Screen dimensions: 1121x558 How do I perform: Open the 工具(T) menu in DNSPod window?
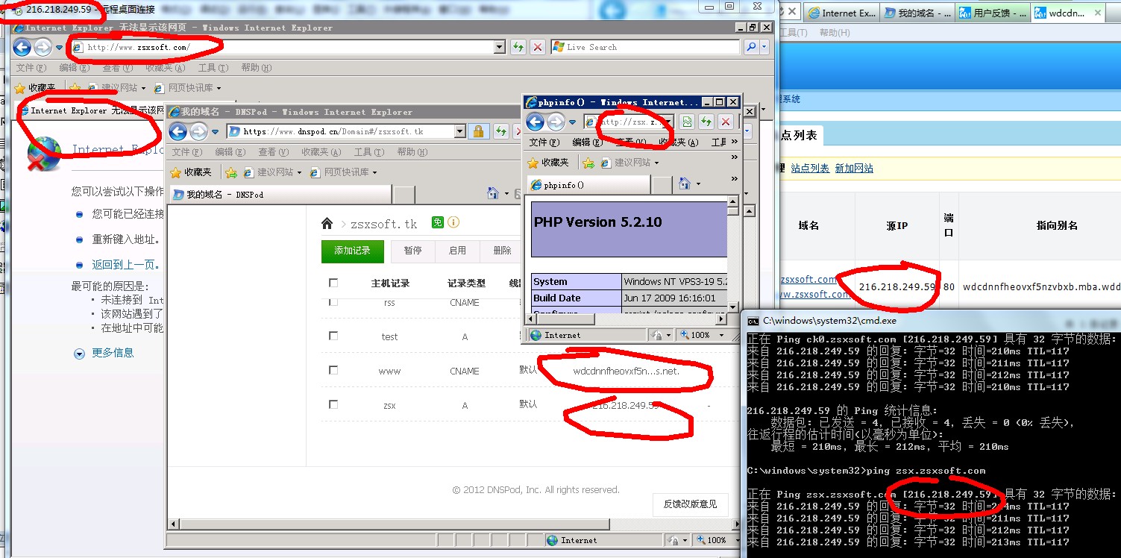(368, 152)
